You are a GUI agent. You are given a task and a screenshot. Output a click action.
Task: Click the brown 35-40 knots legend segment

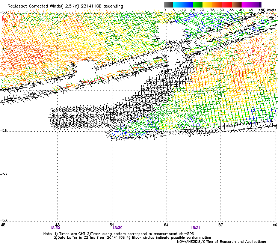237,5
